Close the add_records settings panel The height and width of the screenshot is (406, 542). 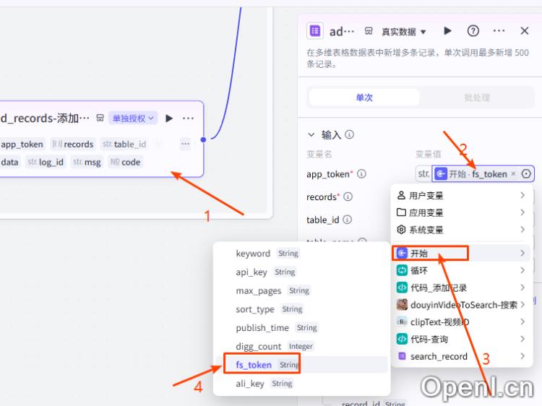tap(525, 31)
